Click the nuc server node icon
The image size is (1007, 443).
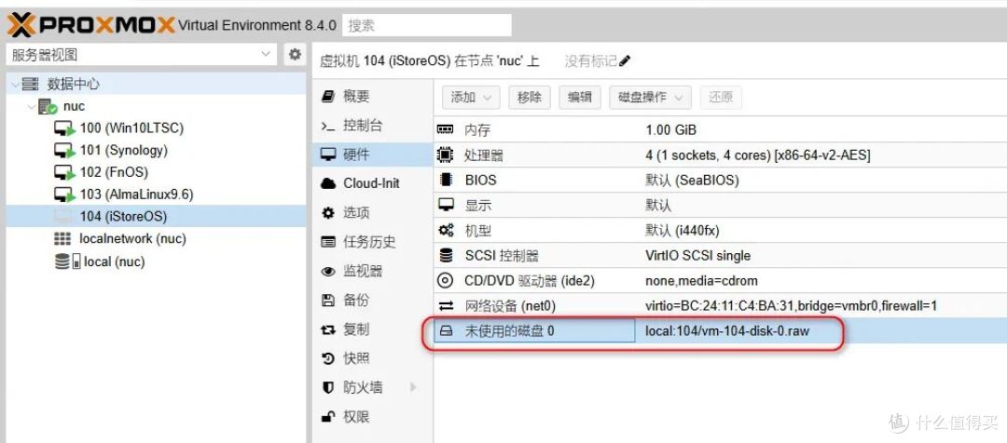pos(48,106)
